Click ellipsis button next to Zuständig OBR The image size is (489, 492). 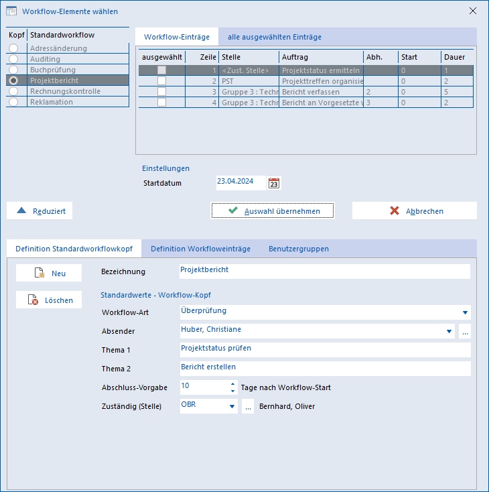click(x=248, y=406)
